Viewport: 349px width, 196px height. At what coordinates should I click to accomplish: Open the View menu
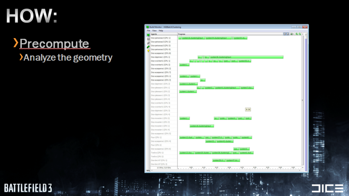154,31
